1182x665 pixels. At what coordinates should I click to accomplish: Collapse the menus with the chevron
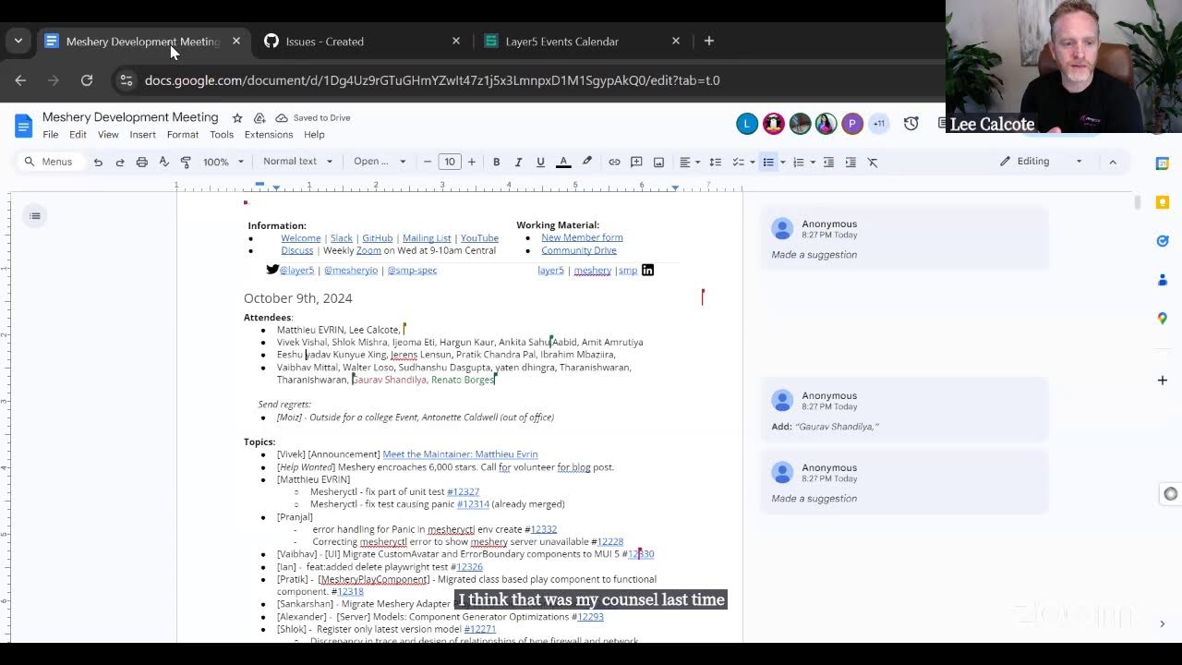(x=1113, y=162)
